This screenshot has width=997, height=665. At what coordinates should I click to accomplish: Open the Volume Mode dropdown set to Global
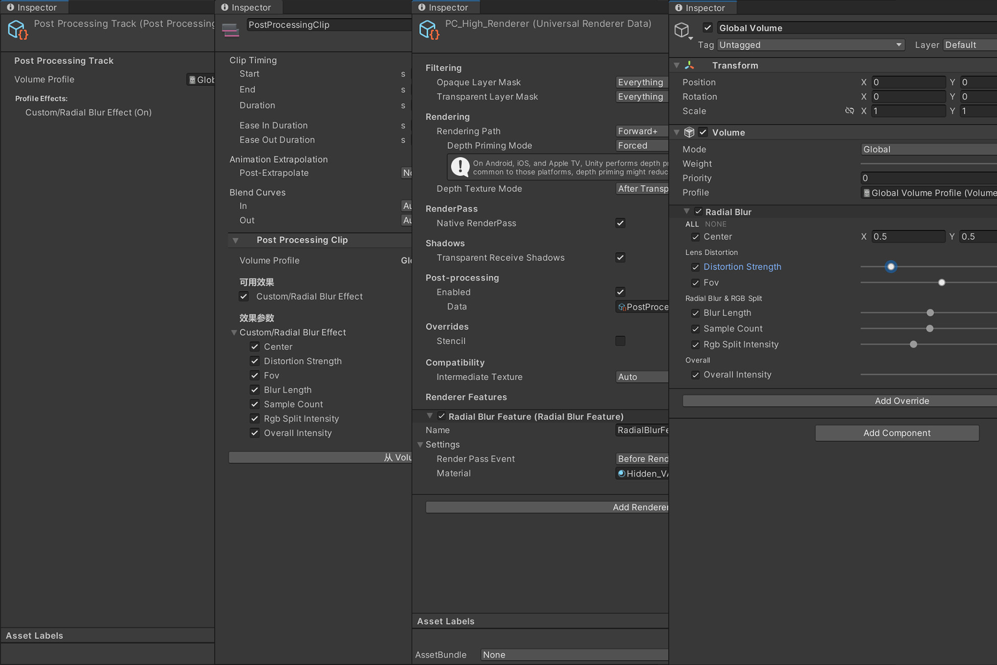929,149
